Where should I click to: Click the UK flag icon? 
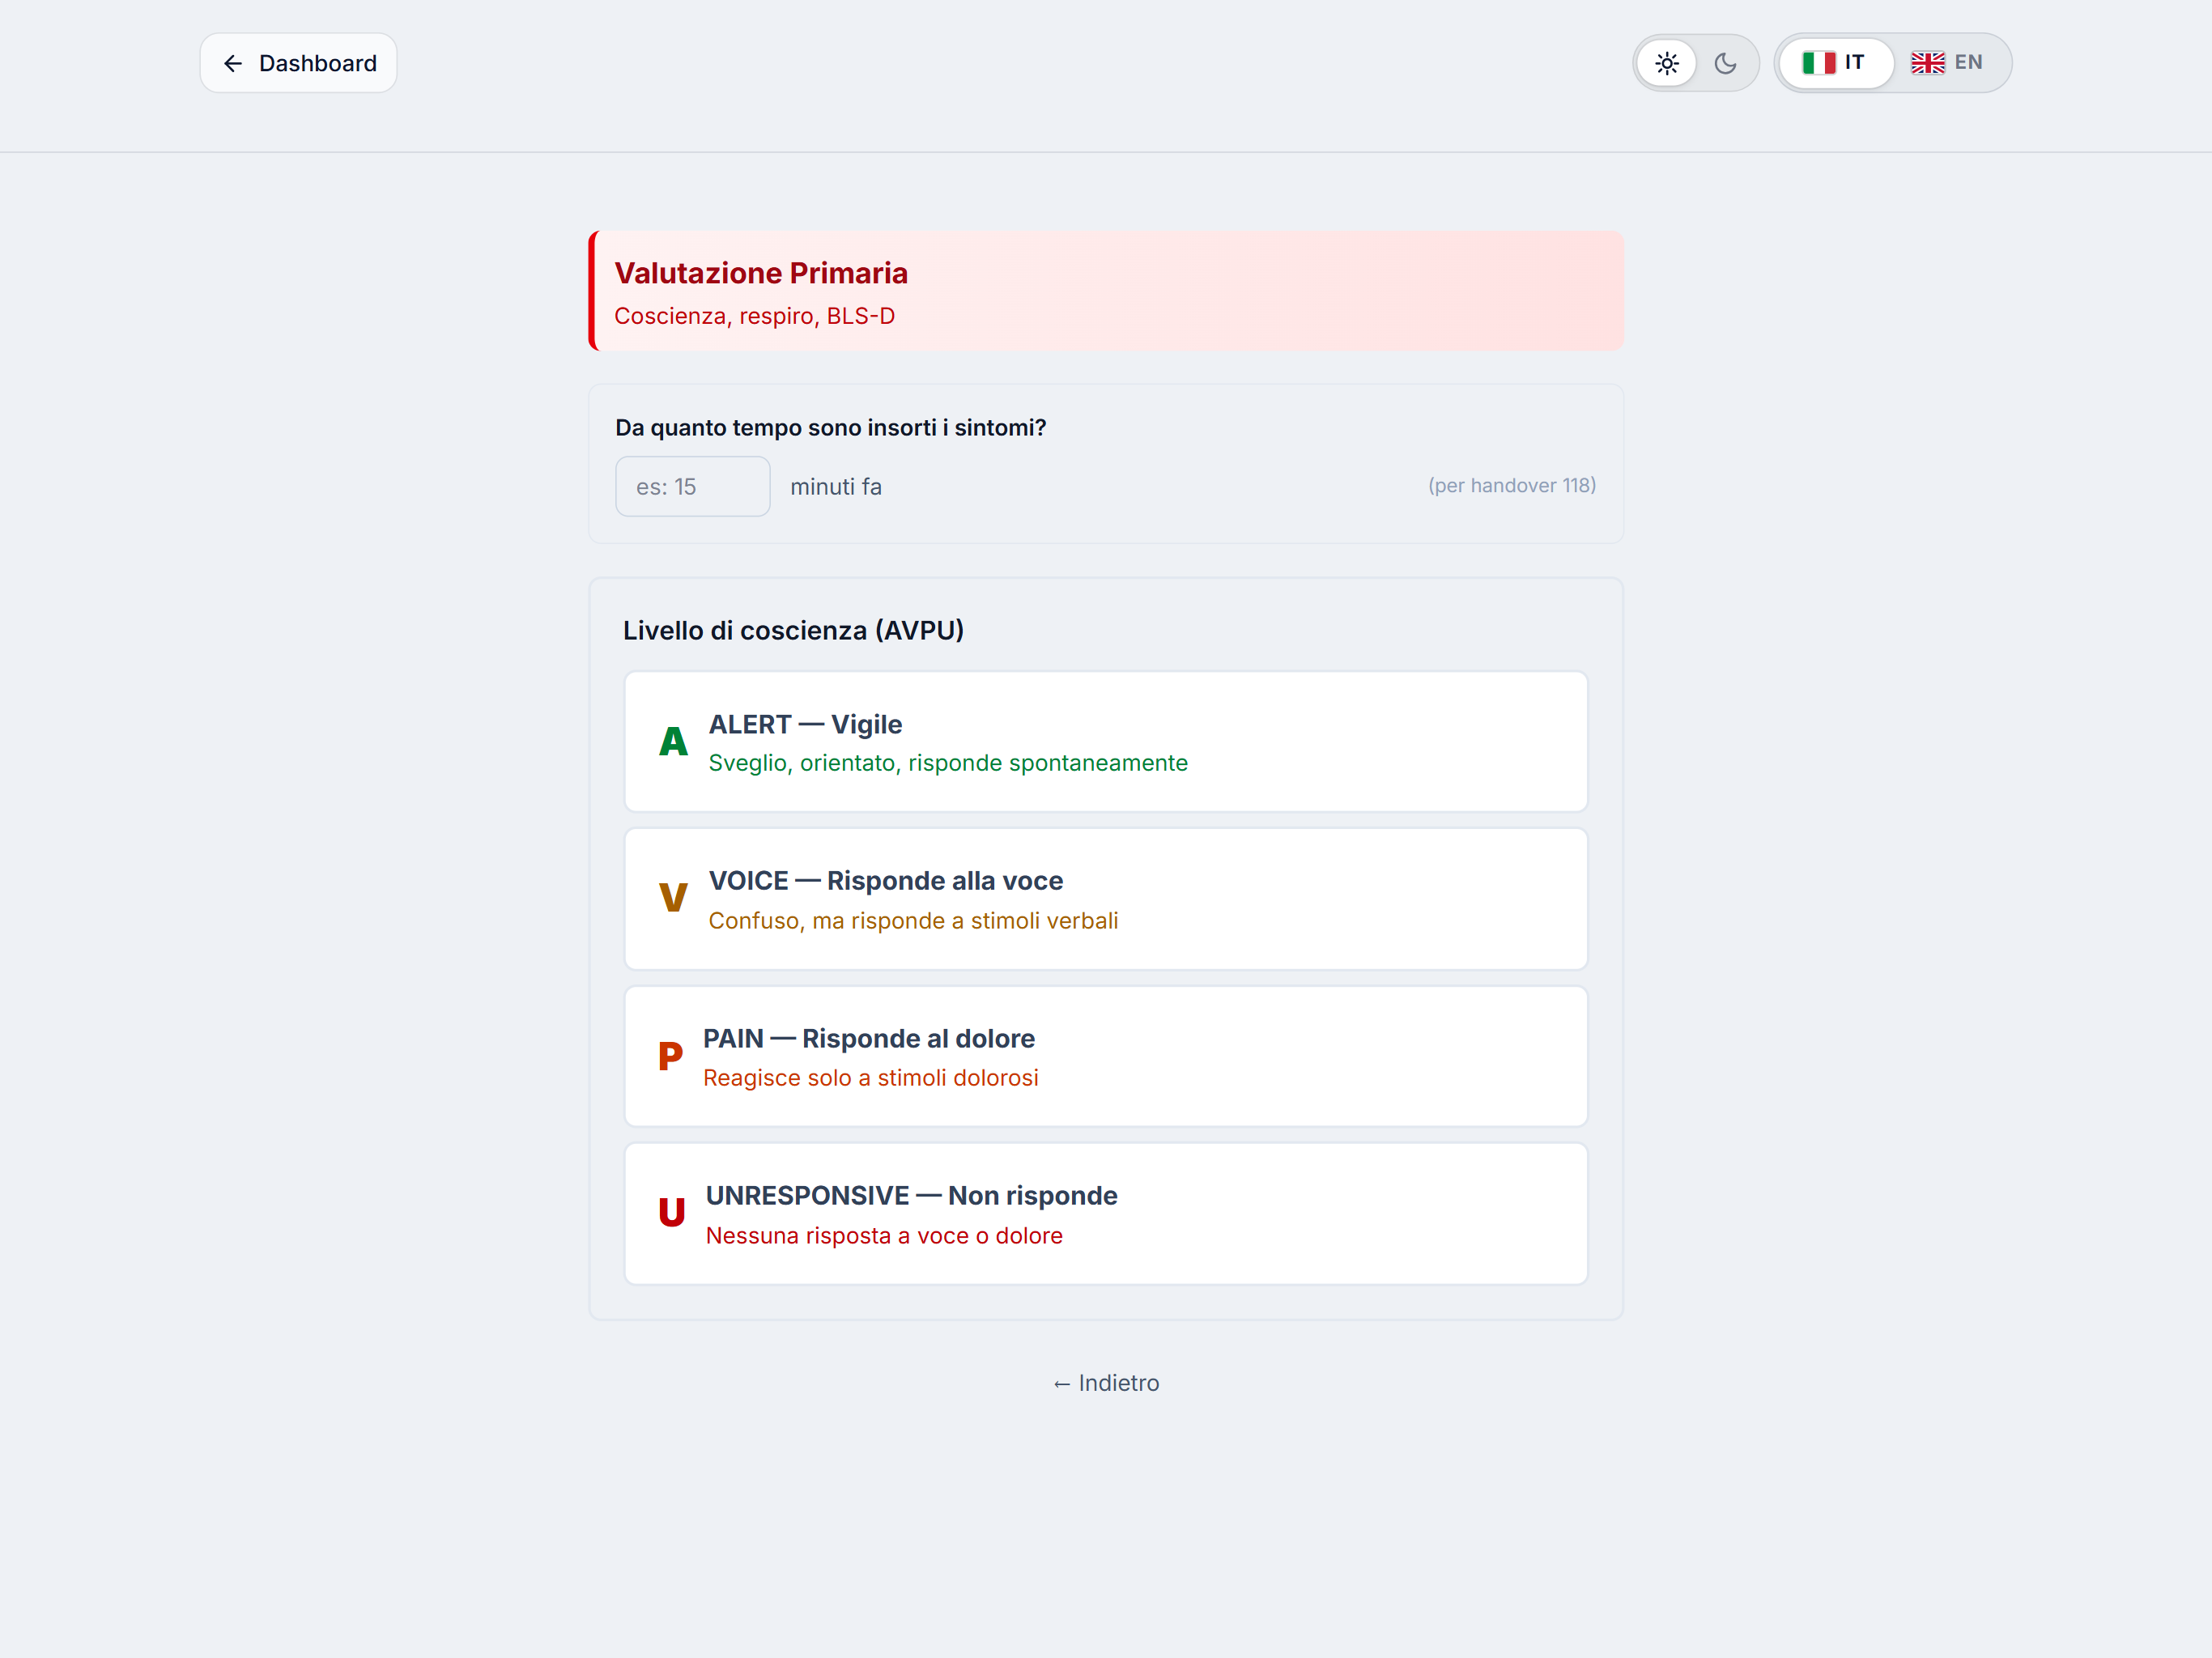click(x=1927, y=63)
